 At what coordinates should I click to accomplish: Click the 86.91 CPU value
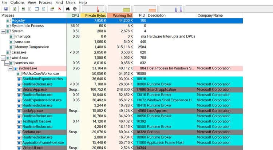[x=75, y=26]
